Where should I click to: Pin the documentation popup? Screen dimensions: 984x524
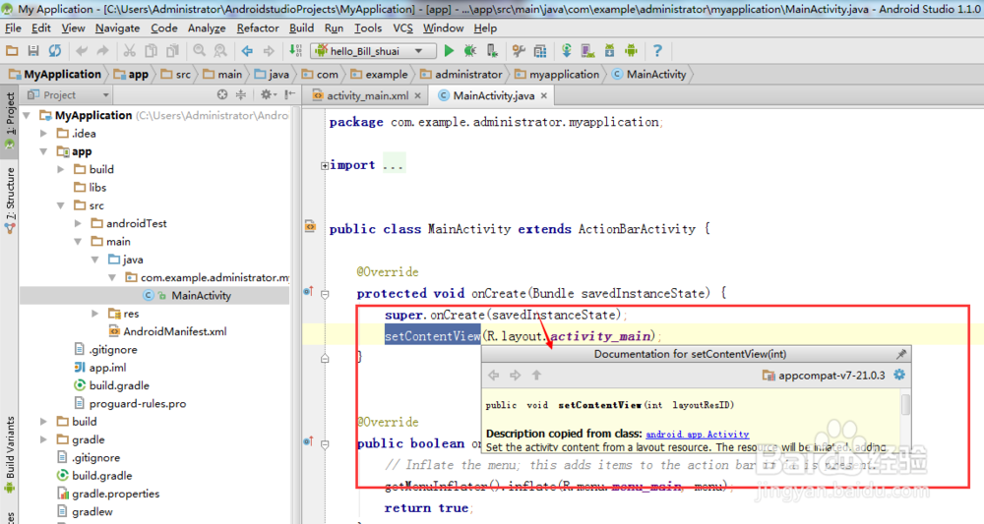[x=901, y=354]
